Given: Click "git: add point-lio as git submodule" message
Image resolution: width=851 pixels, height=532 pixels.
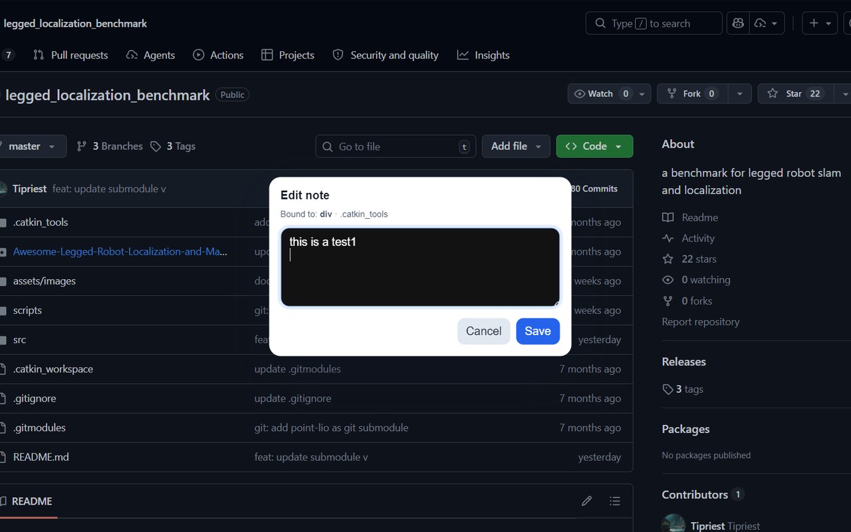Looking at the screenshot, I should (x=332, y=428).
